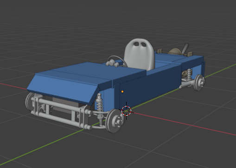Select the front right wheel hub disc
This screenshot has height=168, width=236.
point(115,121)
